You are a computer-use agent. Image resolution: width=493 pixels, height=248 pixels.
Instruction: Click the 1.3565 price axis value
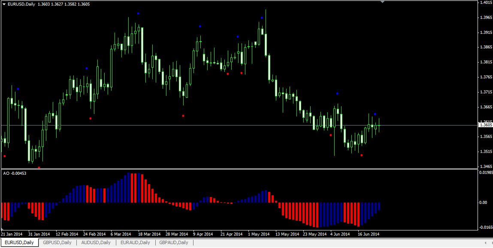point(486,137)
